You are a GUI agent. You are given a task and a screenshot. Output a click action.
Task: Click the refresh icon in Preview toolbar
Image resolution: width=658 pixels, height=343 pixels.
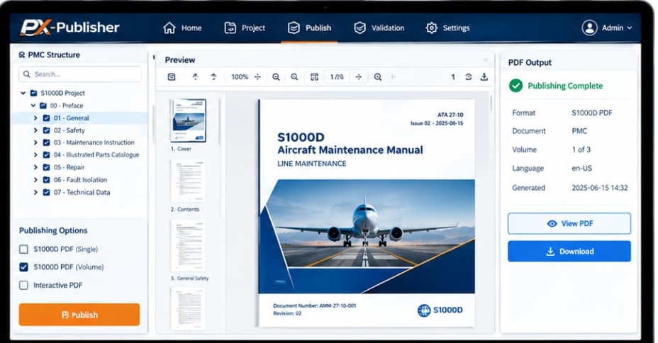[468, 77]
